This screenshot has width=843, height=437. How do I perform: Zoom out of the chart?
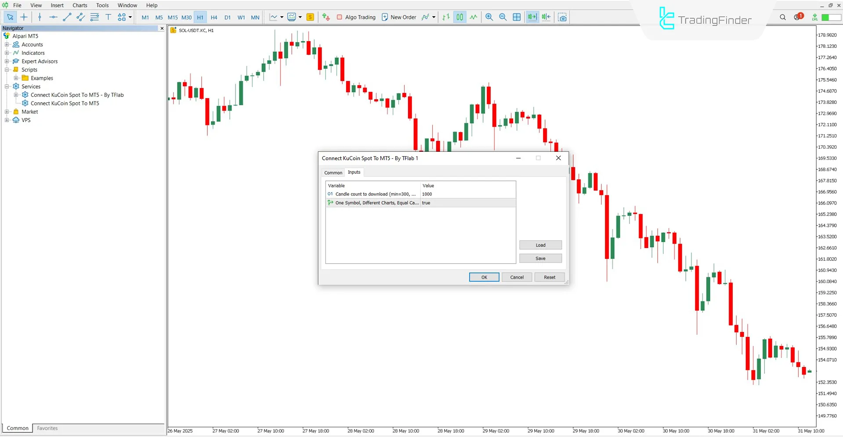click(x=503, y=17)
